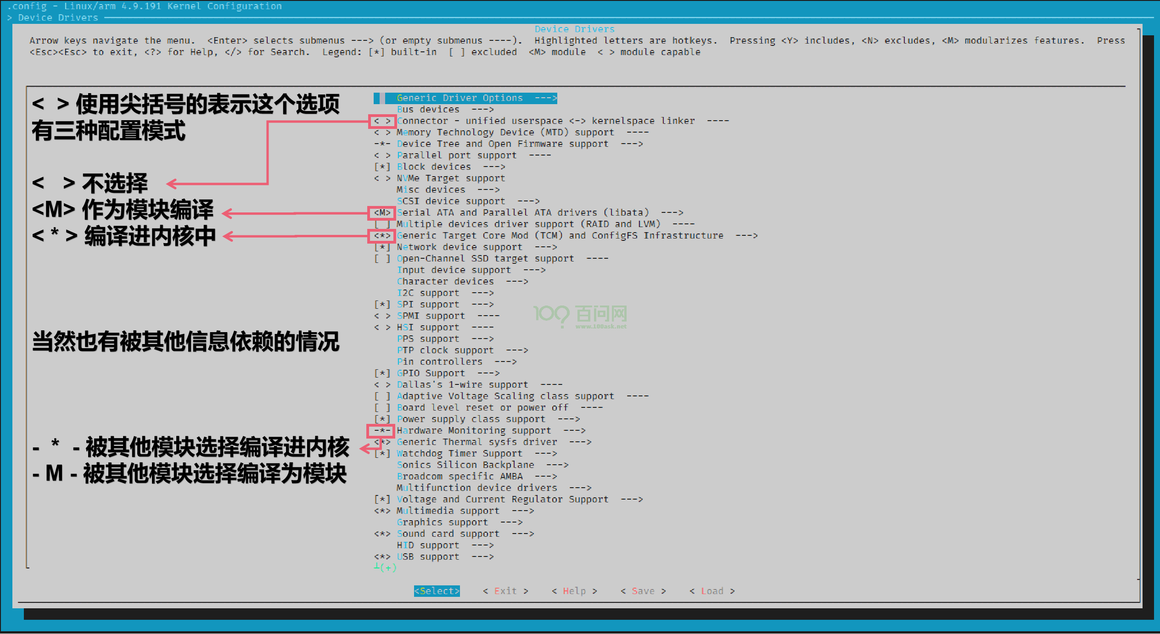Select the Pin controllers menu entry
Image resolution: width=1160 pixels, height=634 pixels.
(439, 362)
